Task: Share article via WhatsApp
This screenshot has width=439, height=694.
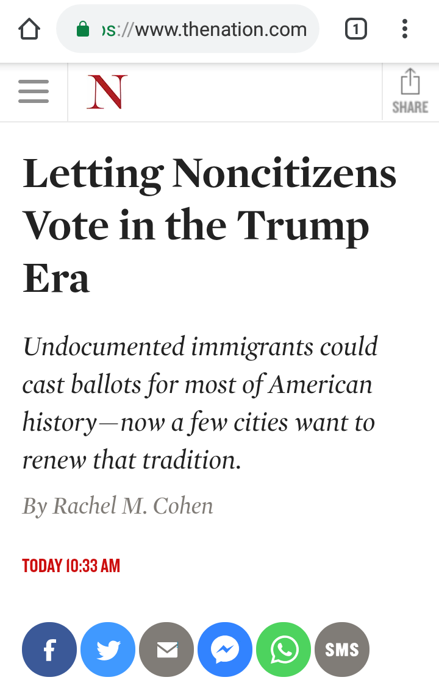Action: (284, 650)
